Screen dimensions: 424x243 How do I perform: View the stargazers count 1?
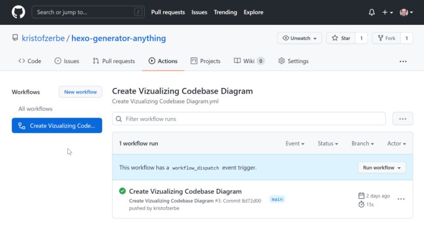pos(361,38)
